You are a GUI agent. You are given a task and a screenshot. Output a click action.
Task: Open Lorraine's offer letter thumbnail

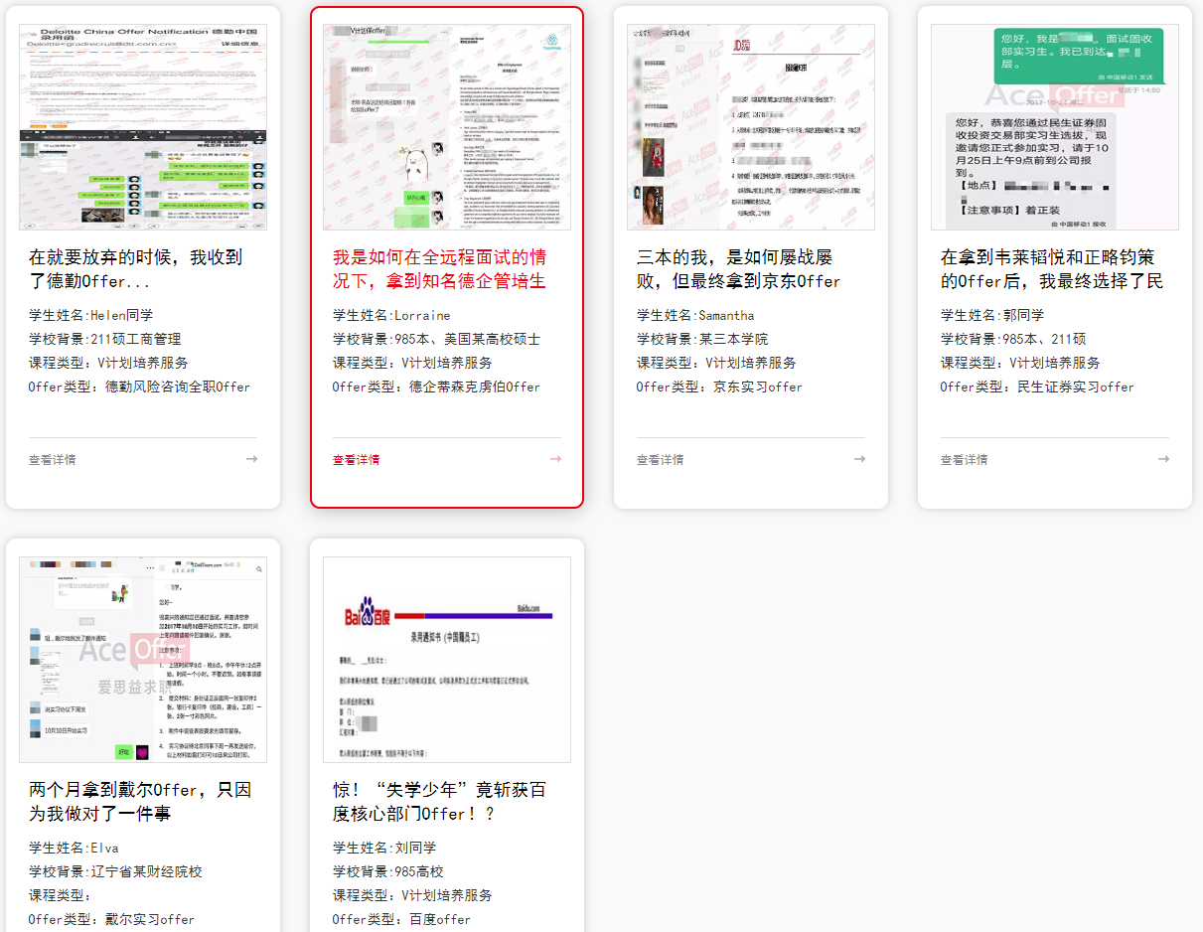tap(447, 127)
